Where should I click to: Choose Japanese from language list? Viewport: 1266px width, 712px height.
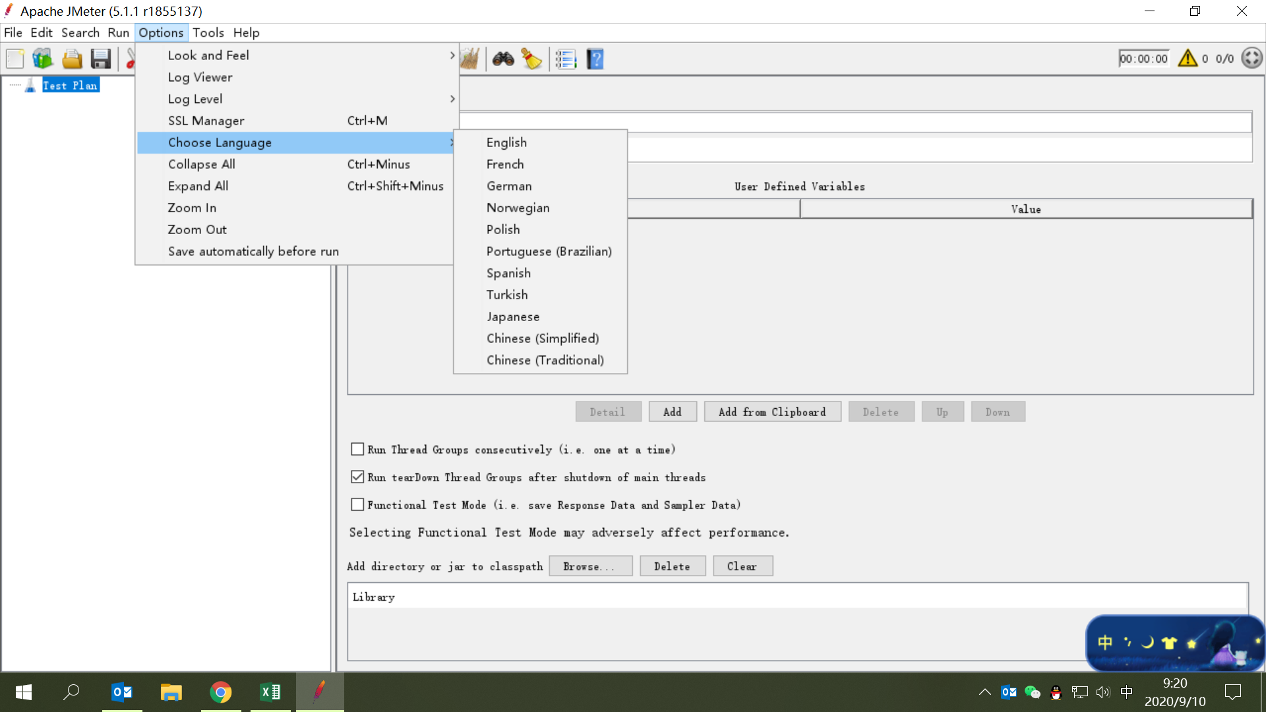pyautogui.click(x=513, y=316)
